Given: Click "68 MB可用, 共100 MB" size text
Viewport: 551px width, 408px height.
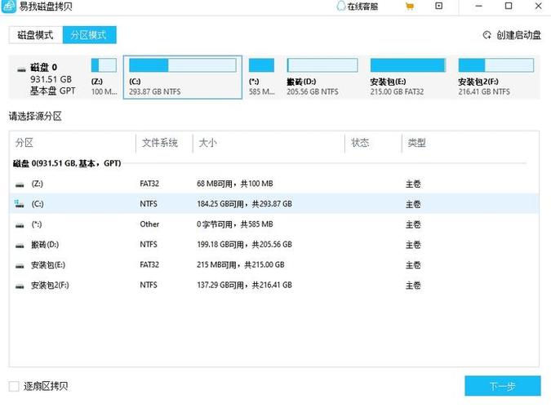Looking at the screenshot, I should point(235,184).
